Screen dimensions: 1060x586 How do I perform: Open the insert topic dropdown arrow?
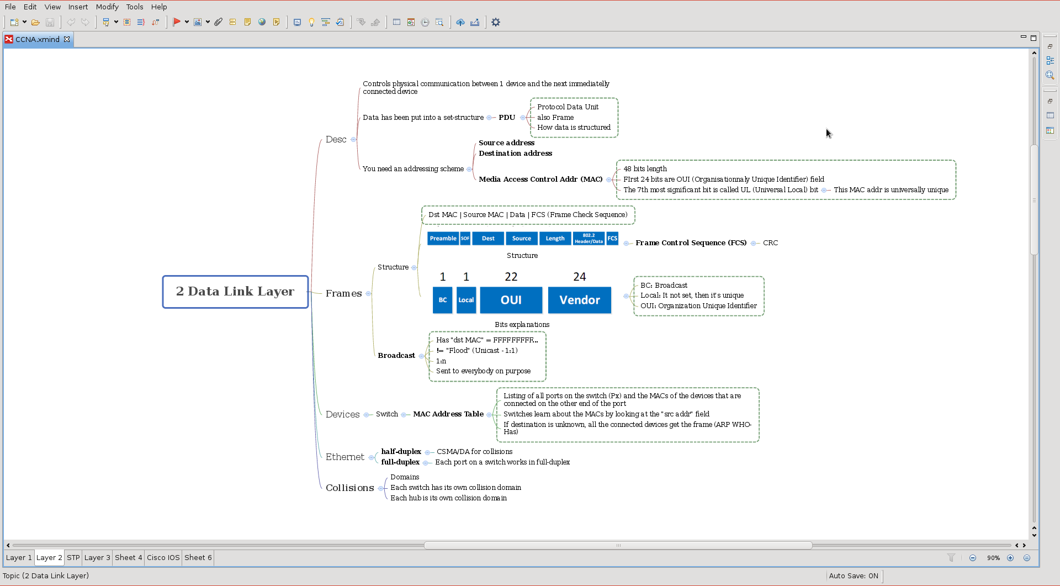[116, 22]
